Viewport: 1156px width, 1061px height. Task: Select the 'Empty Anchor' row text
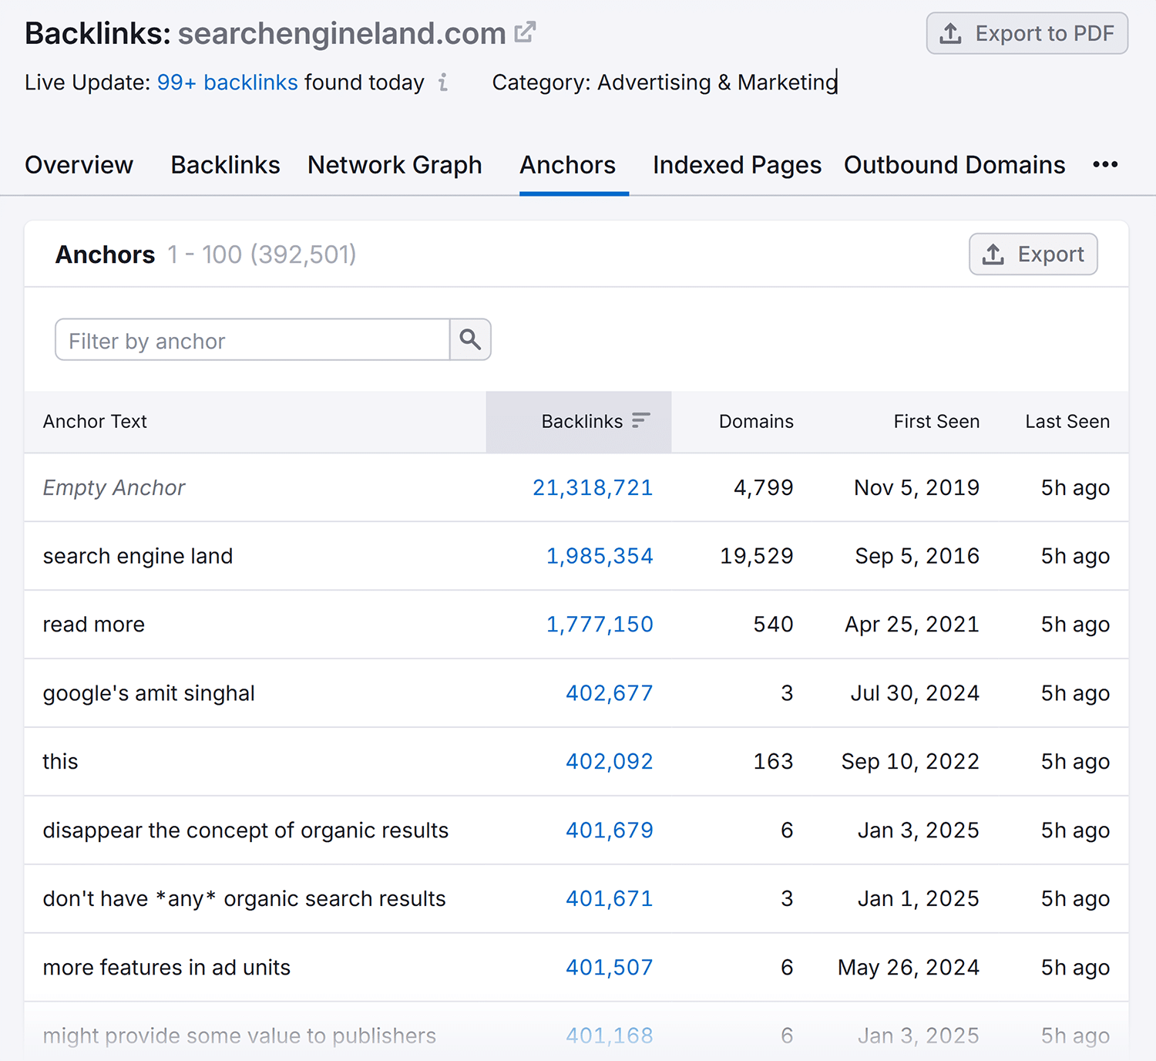point(114,488)
